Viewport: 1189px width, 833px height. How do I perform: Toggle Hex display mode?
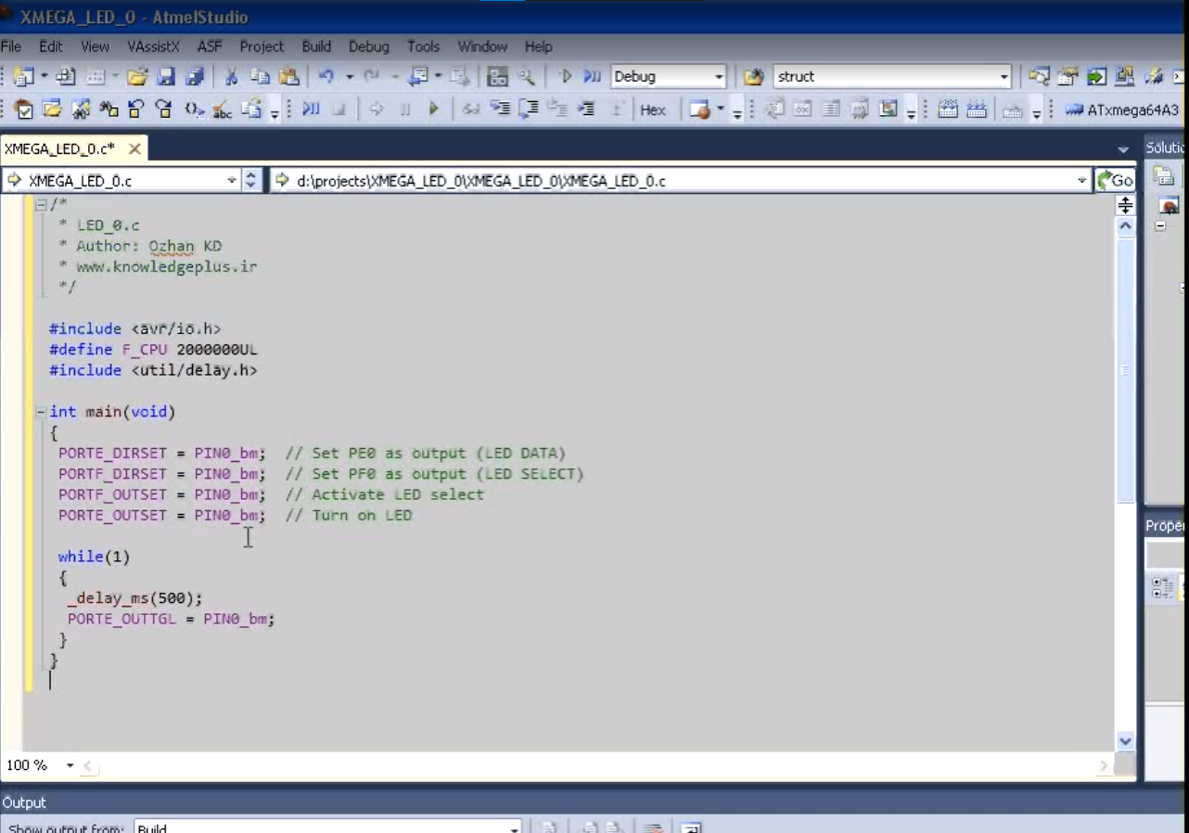click(653, 109)
